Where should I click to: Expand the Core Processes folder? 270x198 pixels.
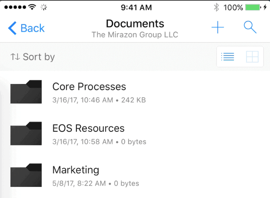pos(89,87)
